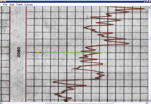Screen dimensions: 151x104
Task: Maximize the application window
Action: click(x=147, y=1)
